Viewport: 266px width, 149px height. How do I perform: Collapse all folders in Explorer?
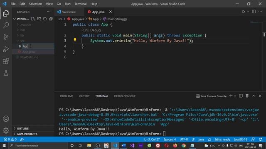point(51,19)
